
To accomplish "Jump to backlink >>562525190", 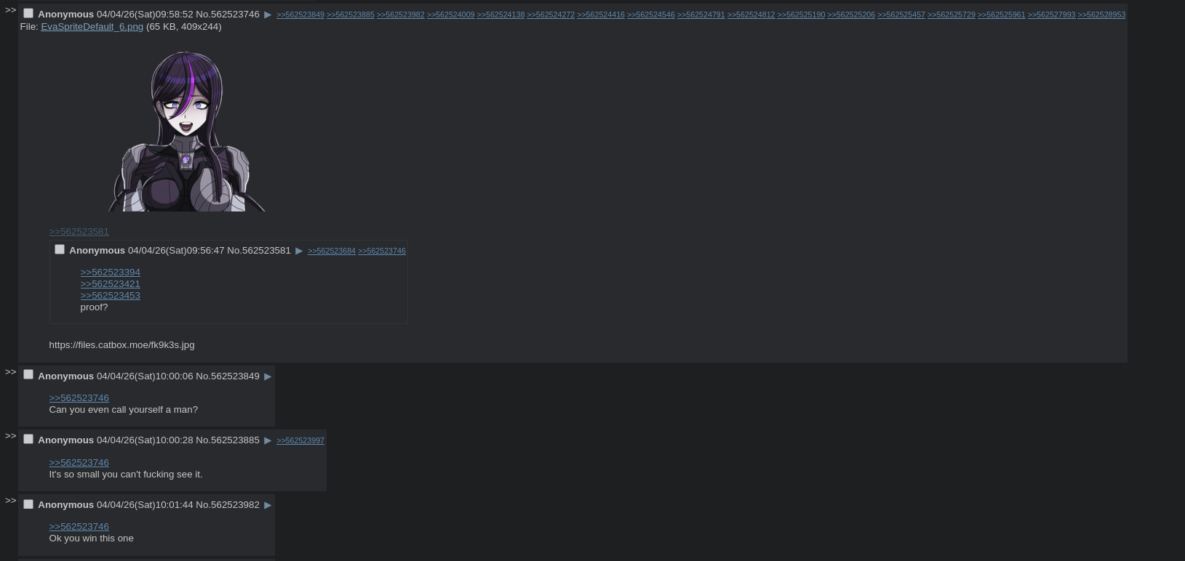I will coord(801,15).
